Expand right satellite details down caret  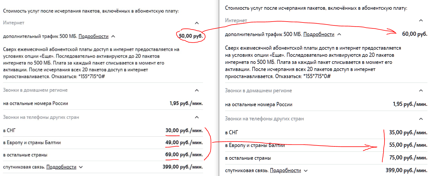pyautogui.click(x=306, y=171)
